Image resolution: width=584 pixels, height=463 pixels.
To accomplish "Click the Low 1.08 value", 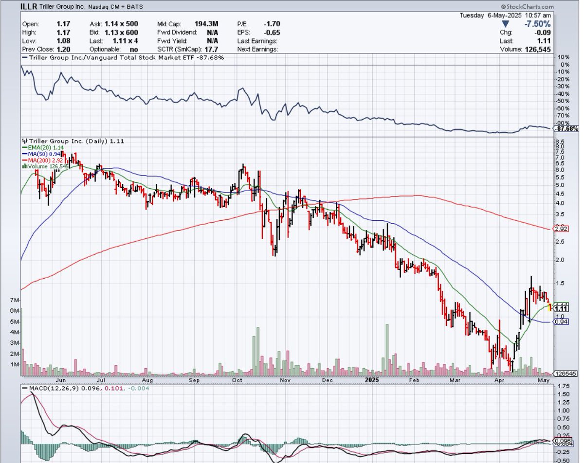I will pyautogui.click(x=64, y=41).
